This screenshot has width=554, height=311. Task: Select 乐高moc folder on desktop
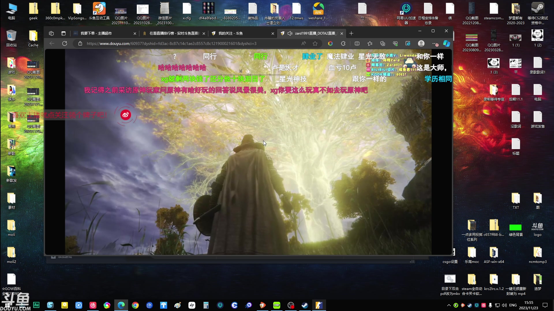click(x=472, y=255)
